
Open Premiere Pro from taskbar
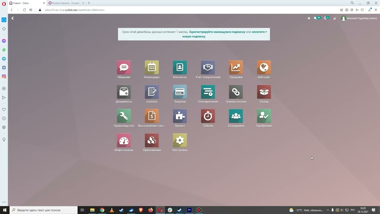(189, 210)
